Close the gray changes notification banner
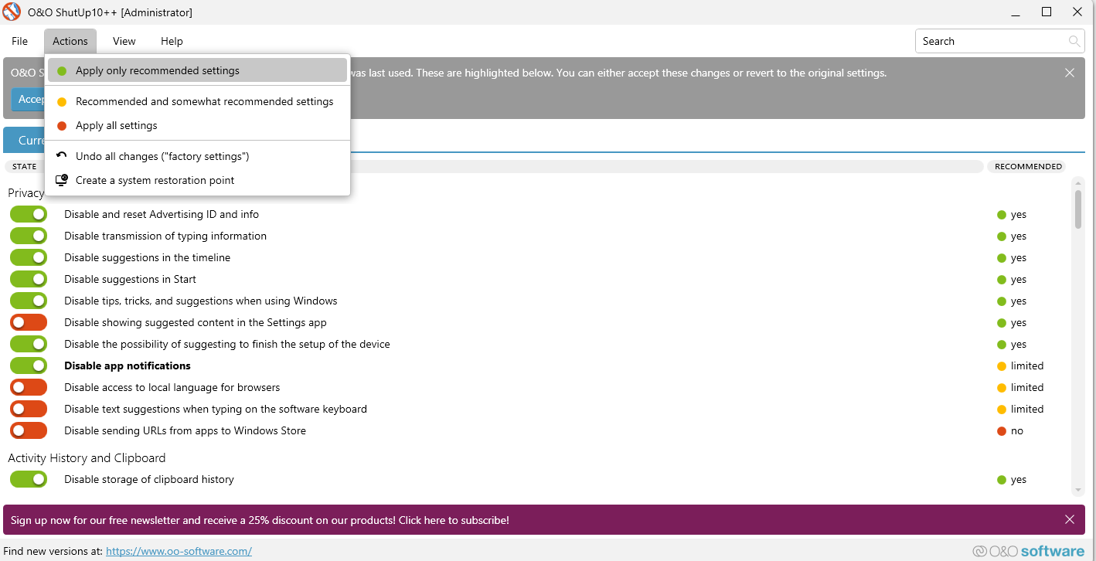Image resolution: width=1096 pixels, height=561 pixels. 1070,73
